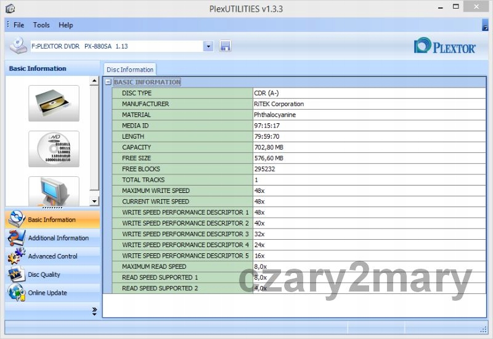Screen dimensions: 493x339
Task: Select the optical drive thumbnail icon
Action: click(54, 103)
